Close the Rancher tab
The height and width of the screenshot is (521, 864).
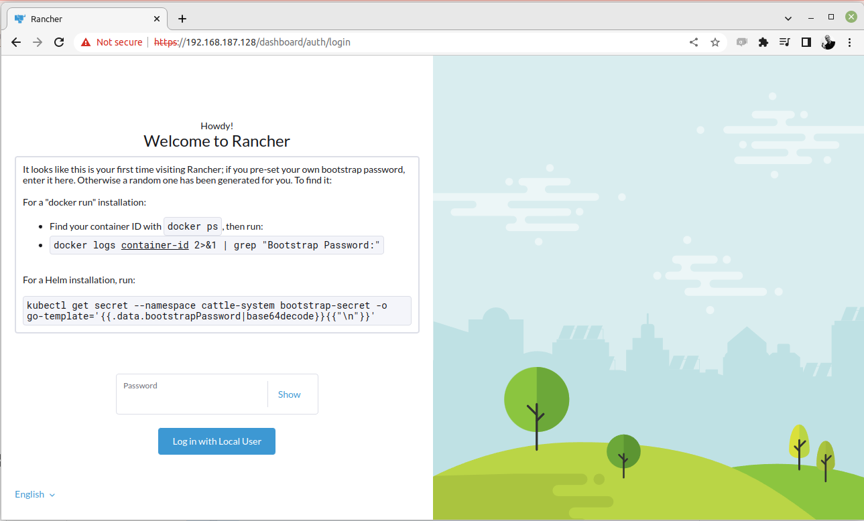[156, 19]
